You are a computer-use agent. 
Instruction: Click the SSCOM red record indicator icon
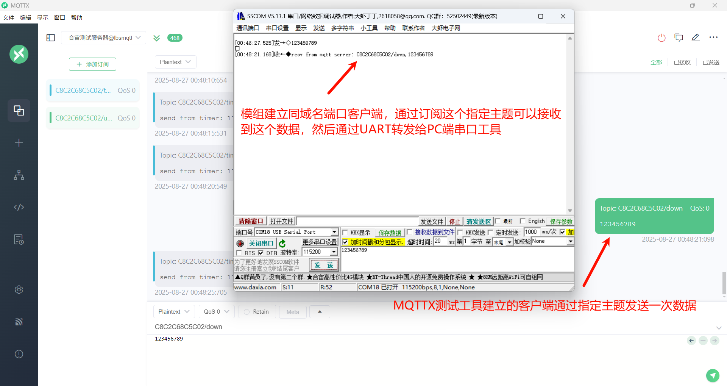click(x=240, y=244)
